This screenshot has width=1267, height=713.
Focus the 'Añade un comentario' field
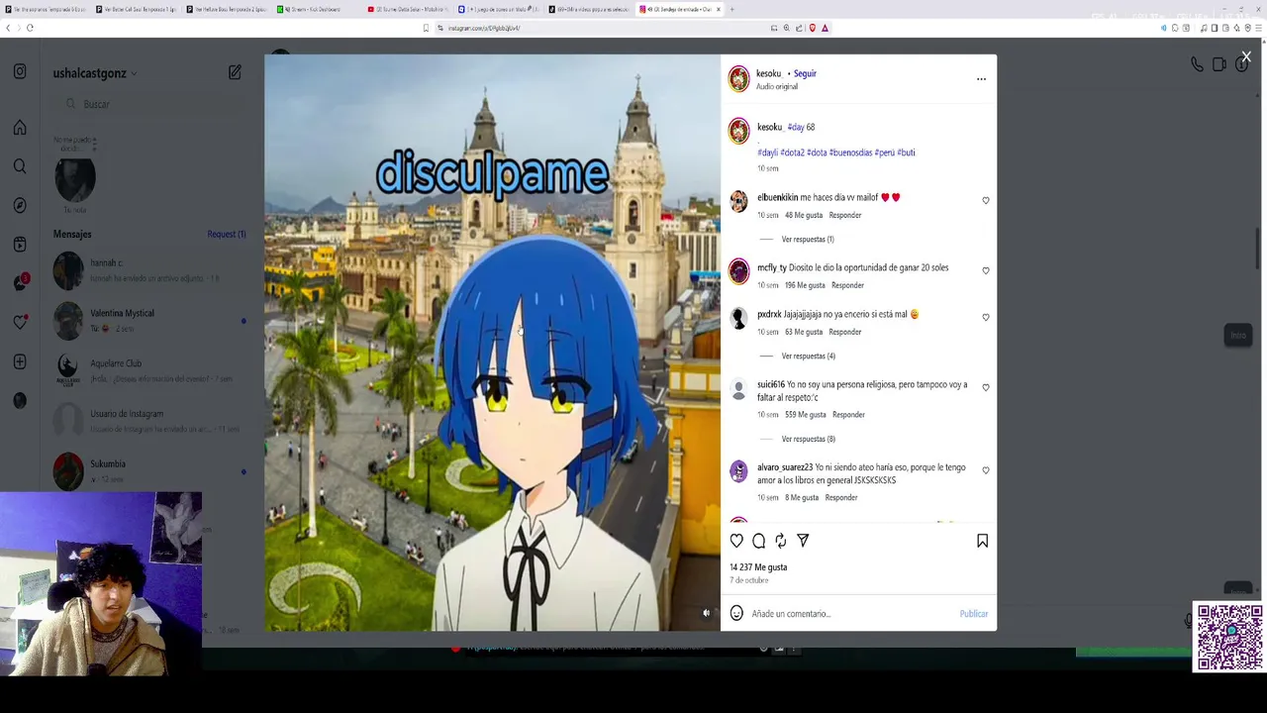click(x=851, y=614)
